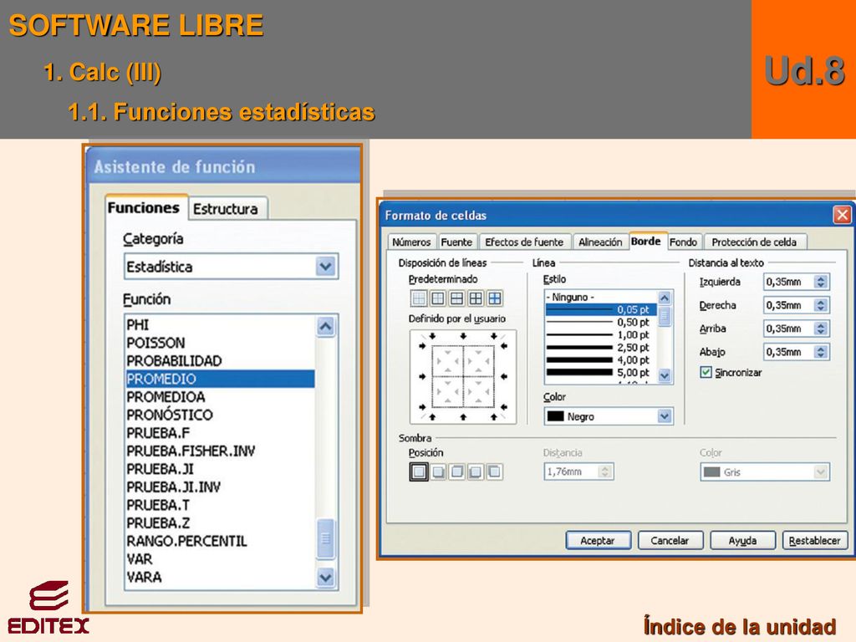Follow the Índice de la unidad link
Viewport: 856px width, 642px height.
[740, 627]
